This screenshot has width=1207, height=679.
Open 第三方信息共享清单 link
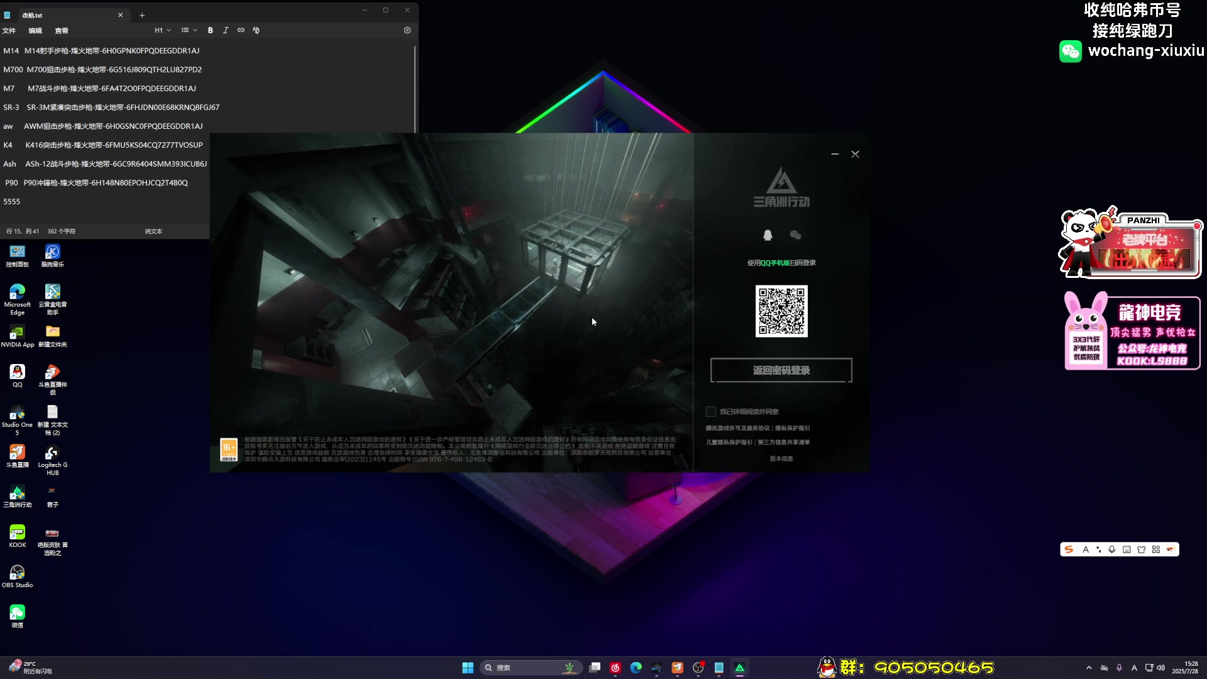tap(784, 442)
